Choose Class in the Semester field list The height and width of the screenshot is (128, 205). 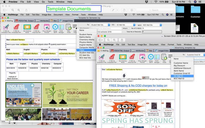tap(86, 50)
